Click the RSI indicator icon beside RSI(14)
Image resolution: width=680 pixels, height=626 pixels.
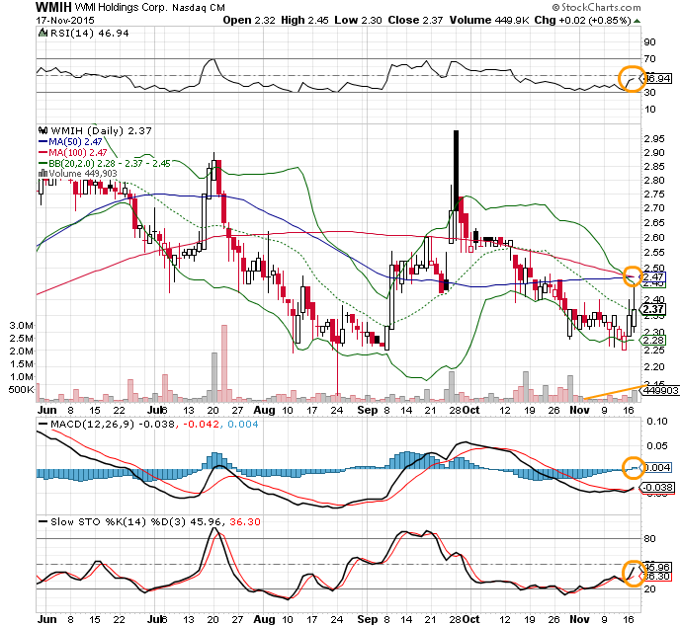point(42,33)
